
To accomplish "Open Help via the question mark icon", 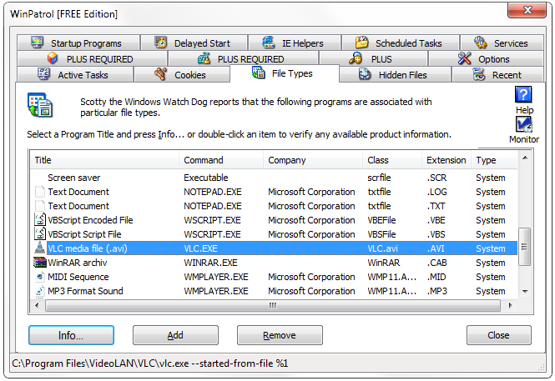I will pos(523,95).
